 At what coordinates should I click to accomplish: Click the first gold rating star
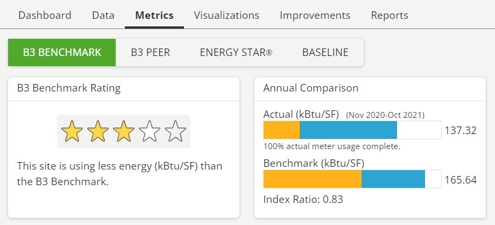pyautogui.click(x=72, y=131)
